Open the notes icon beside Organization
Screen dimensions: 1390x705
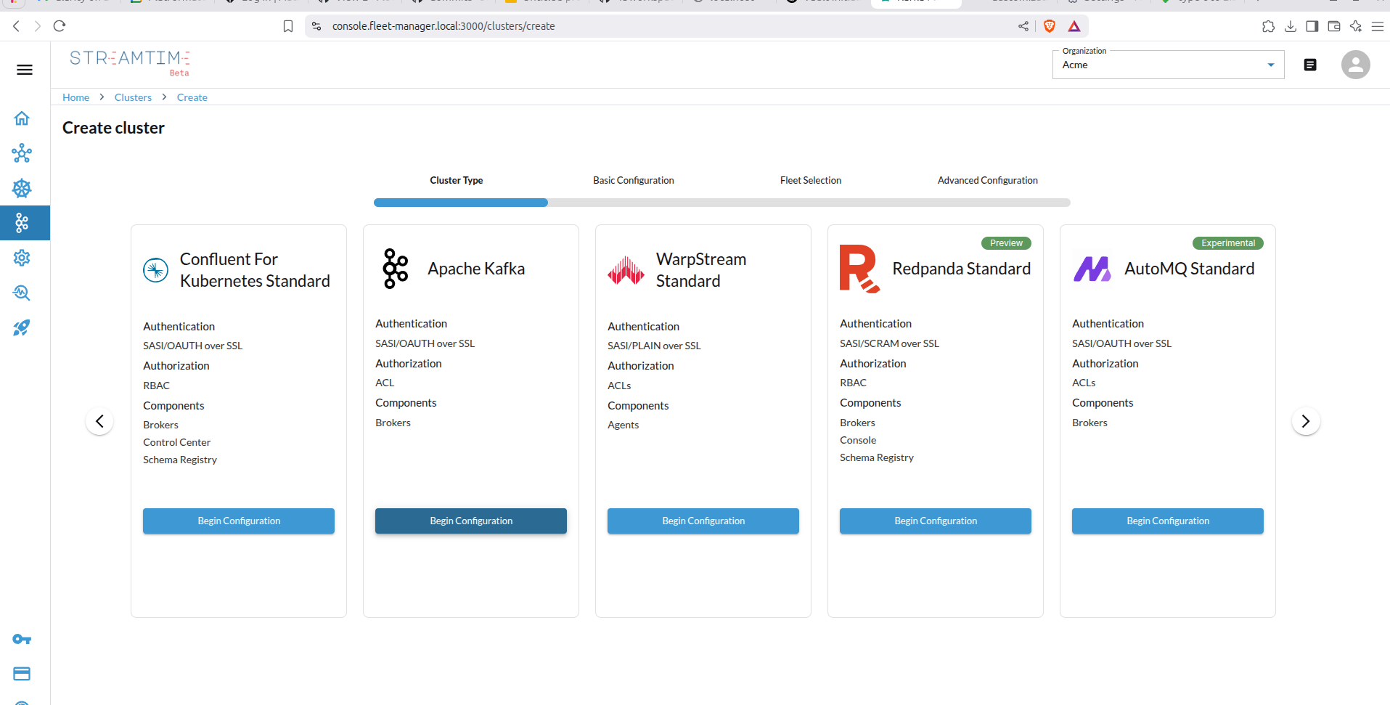point(1310,65)
